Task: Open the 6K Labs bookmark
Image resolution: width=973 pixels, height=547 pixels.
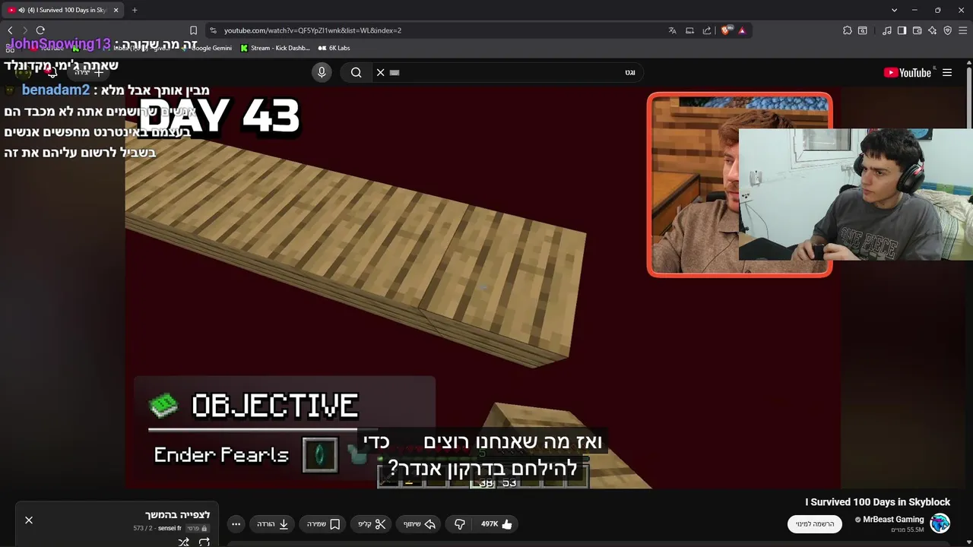Action: 334,48
